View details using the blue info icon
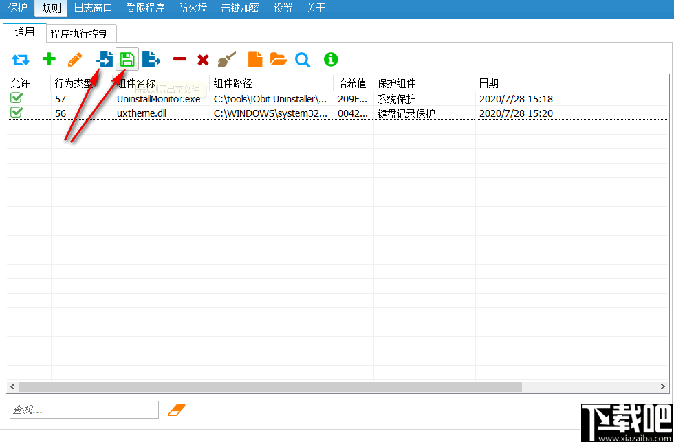Viewport: 674px width, 442px height. pyautogui.click(x=330, y=59)
